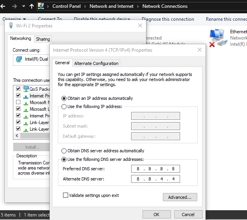Expand the chevron before Control Panel breadcrumb
247x220 pixels.
tap(48, 6)
